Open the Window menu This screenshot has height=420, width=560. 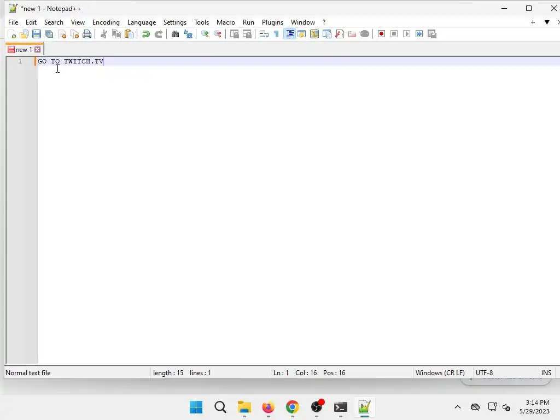coord(303,22)
